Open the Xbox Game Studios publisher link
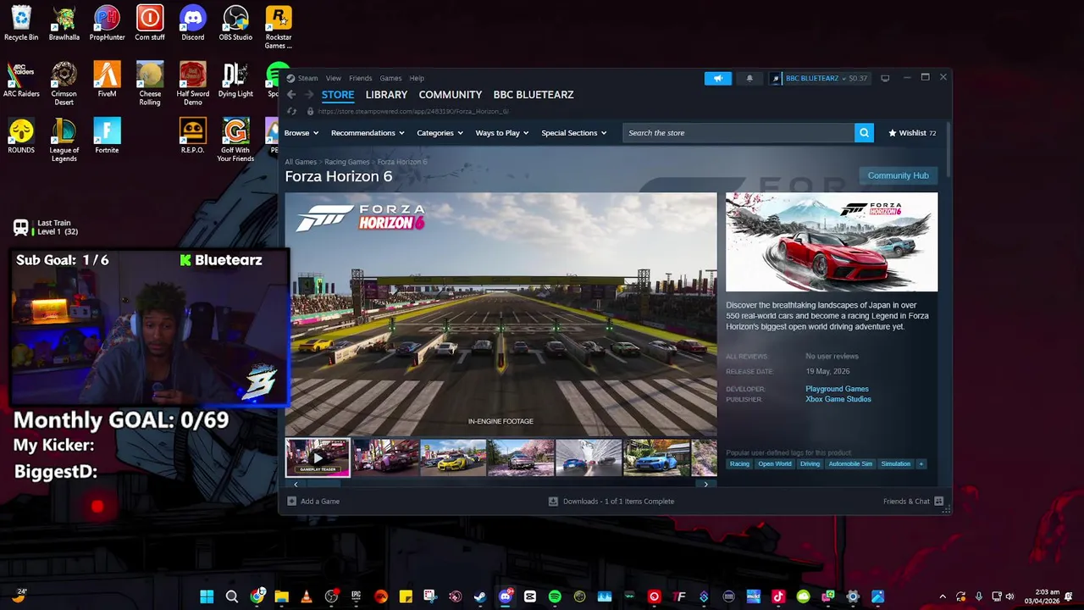This screenshot has height=610, width=1084. pos(838,399)
